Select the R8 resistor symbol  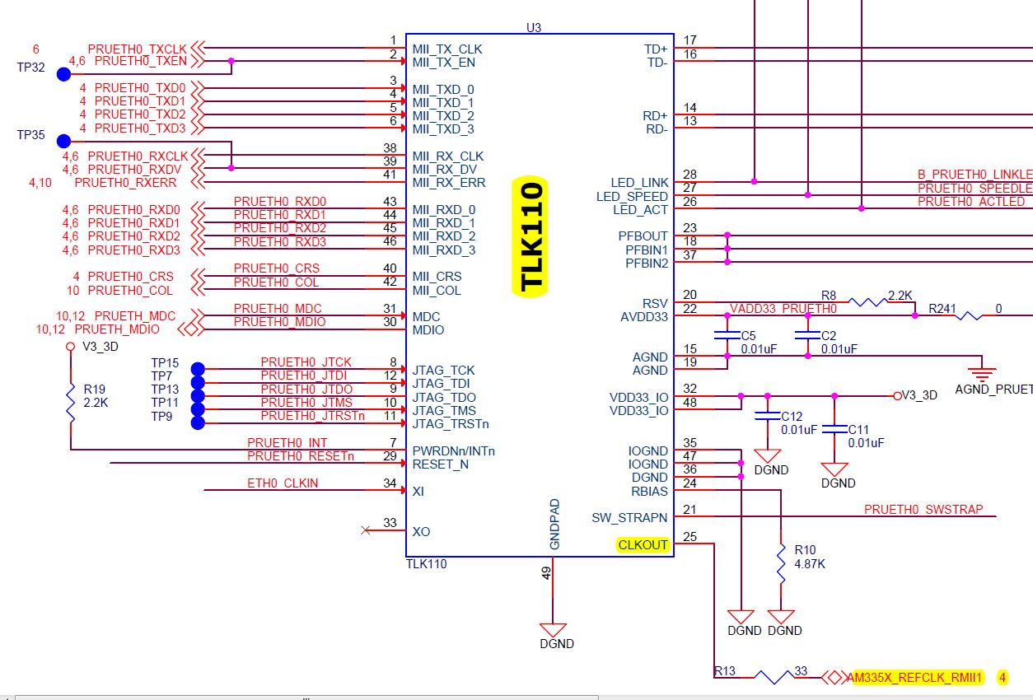[868, 302]
